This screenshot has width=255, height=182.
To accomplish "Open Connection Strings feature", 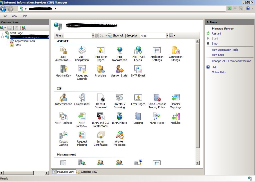I will (x=176, y=54).
